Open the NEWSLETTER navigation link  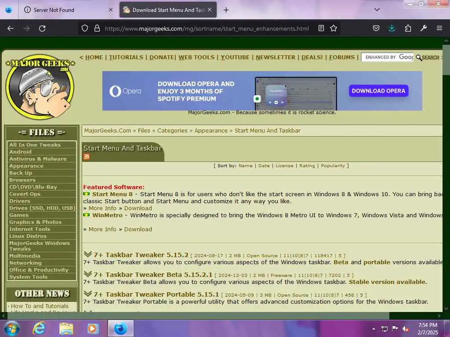[x=276, y=57]
